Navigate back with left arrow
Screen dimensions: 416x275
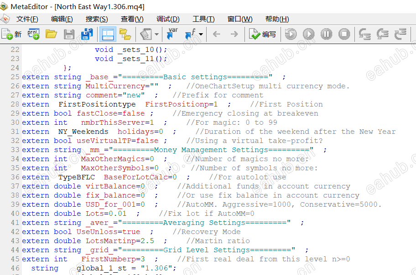click(x=217, y=34)
